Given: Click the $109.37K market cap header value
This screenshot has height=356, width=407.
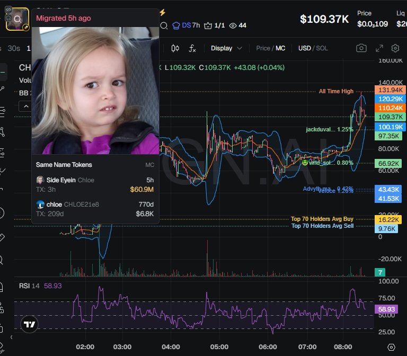Looking at the screenshot, I should [x=324, y=19].
